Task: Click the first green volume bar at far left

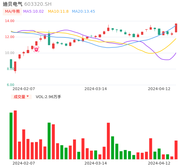Action: [x=11, y=136]
